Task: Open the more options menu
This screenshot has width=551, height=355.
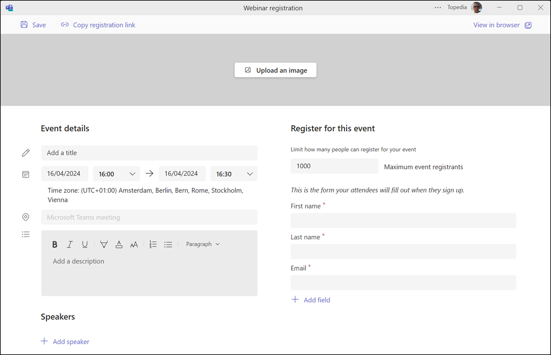Action: (437, 8)
